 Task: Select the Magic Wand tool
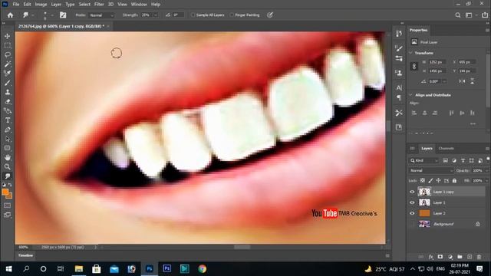[x=7, y=64]
